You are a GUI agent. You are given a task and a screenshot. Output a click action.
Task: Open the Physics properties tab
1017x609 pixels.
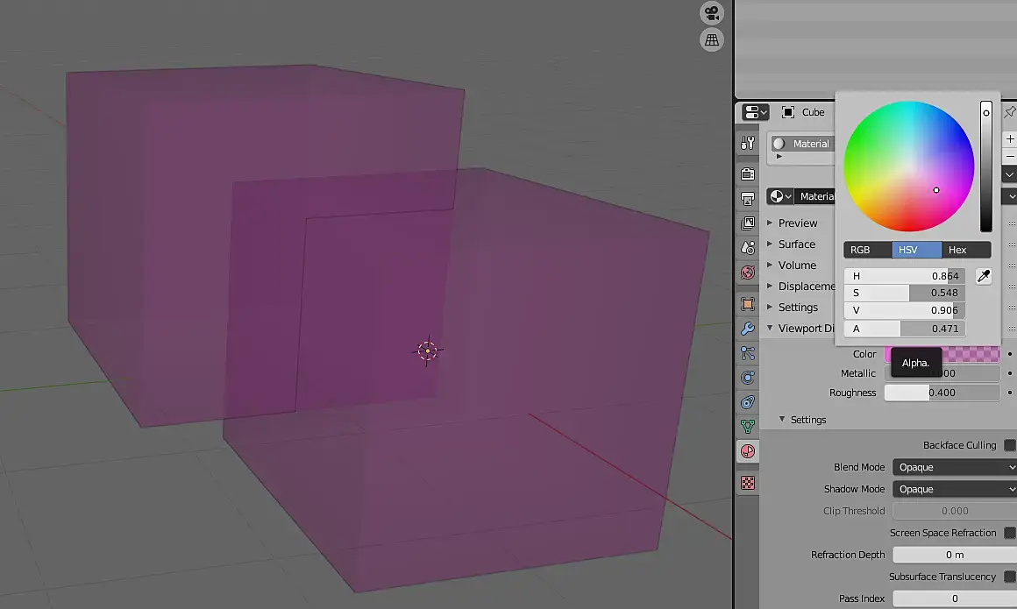coord(748,378)
